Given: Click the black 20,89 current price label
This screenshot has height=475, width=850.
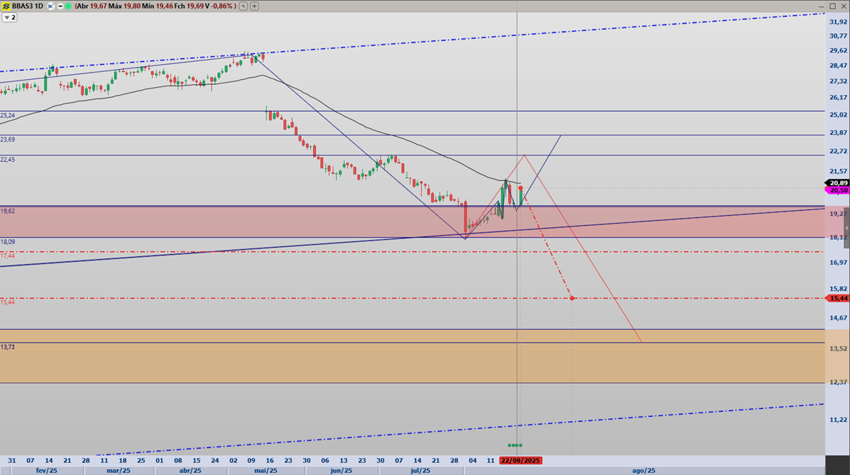Looking at the screenshot, I should (x=838, y=183).
